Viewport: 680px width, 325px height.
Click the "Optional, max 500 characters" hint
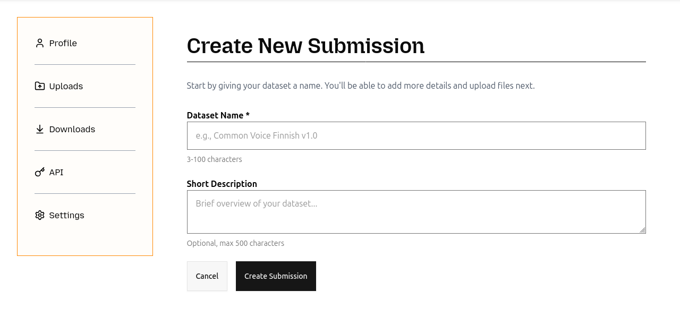[235, 243]
